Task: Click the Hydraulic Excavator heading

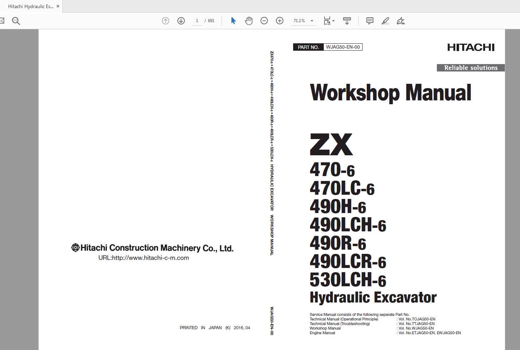Action: pyautogui.click(x=373, y=298)
